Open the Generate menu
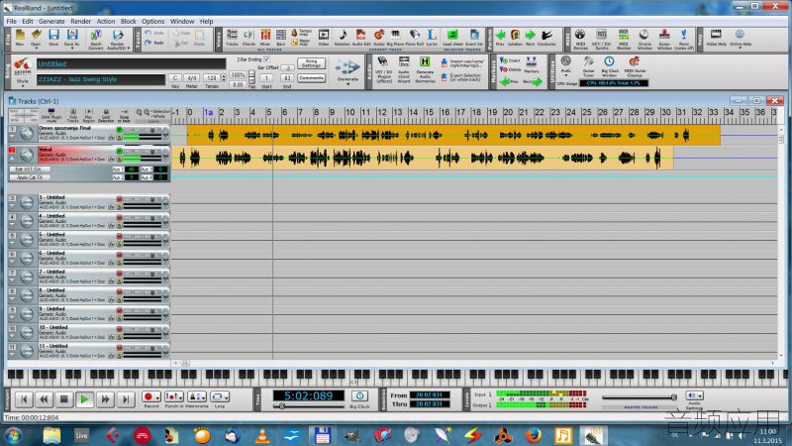The width and height of the screenshot is (792, 446). coord(51,21)
